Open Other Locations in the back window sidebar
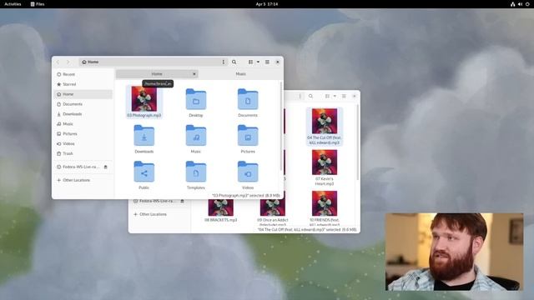The width and height of the screenshot is (534, 300). [159, 214]
